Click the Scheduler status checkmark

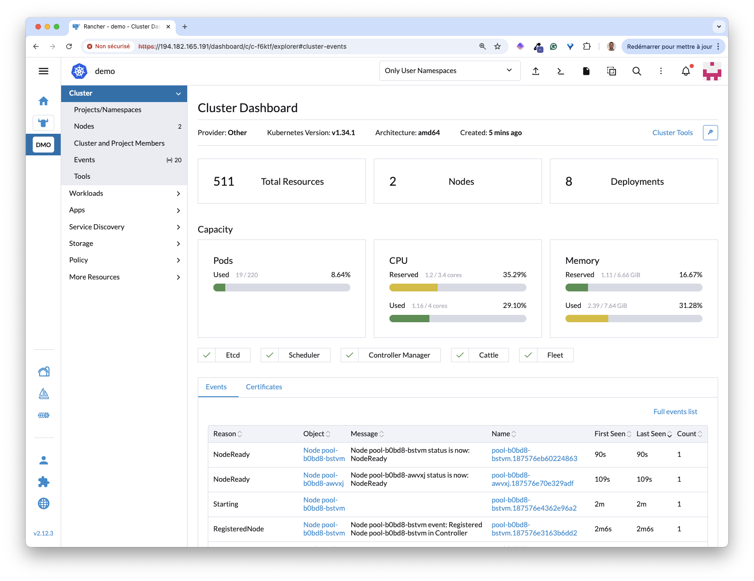270,355
